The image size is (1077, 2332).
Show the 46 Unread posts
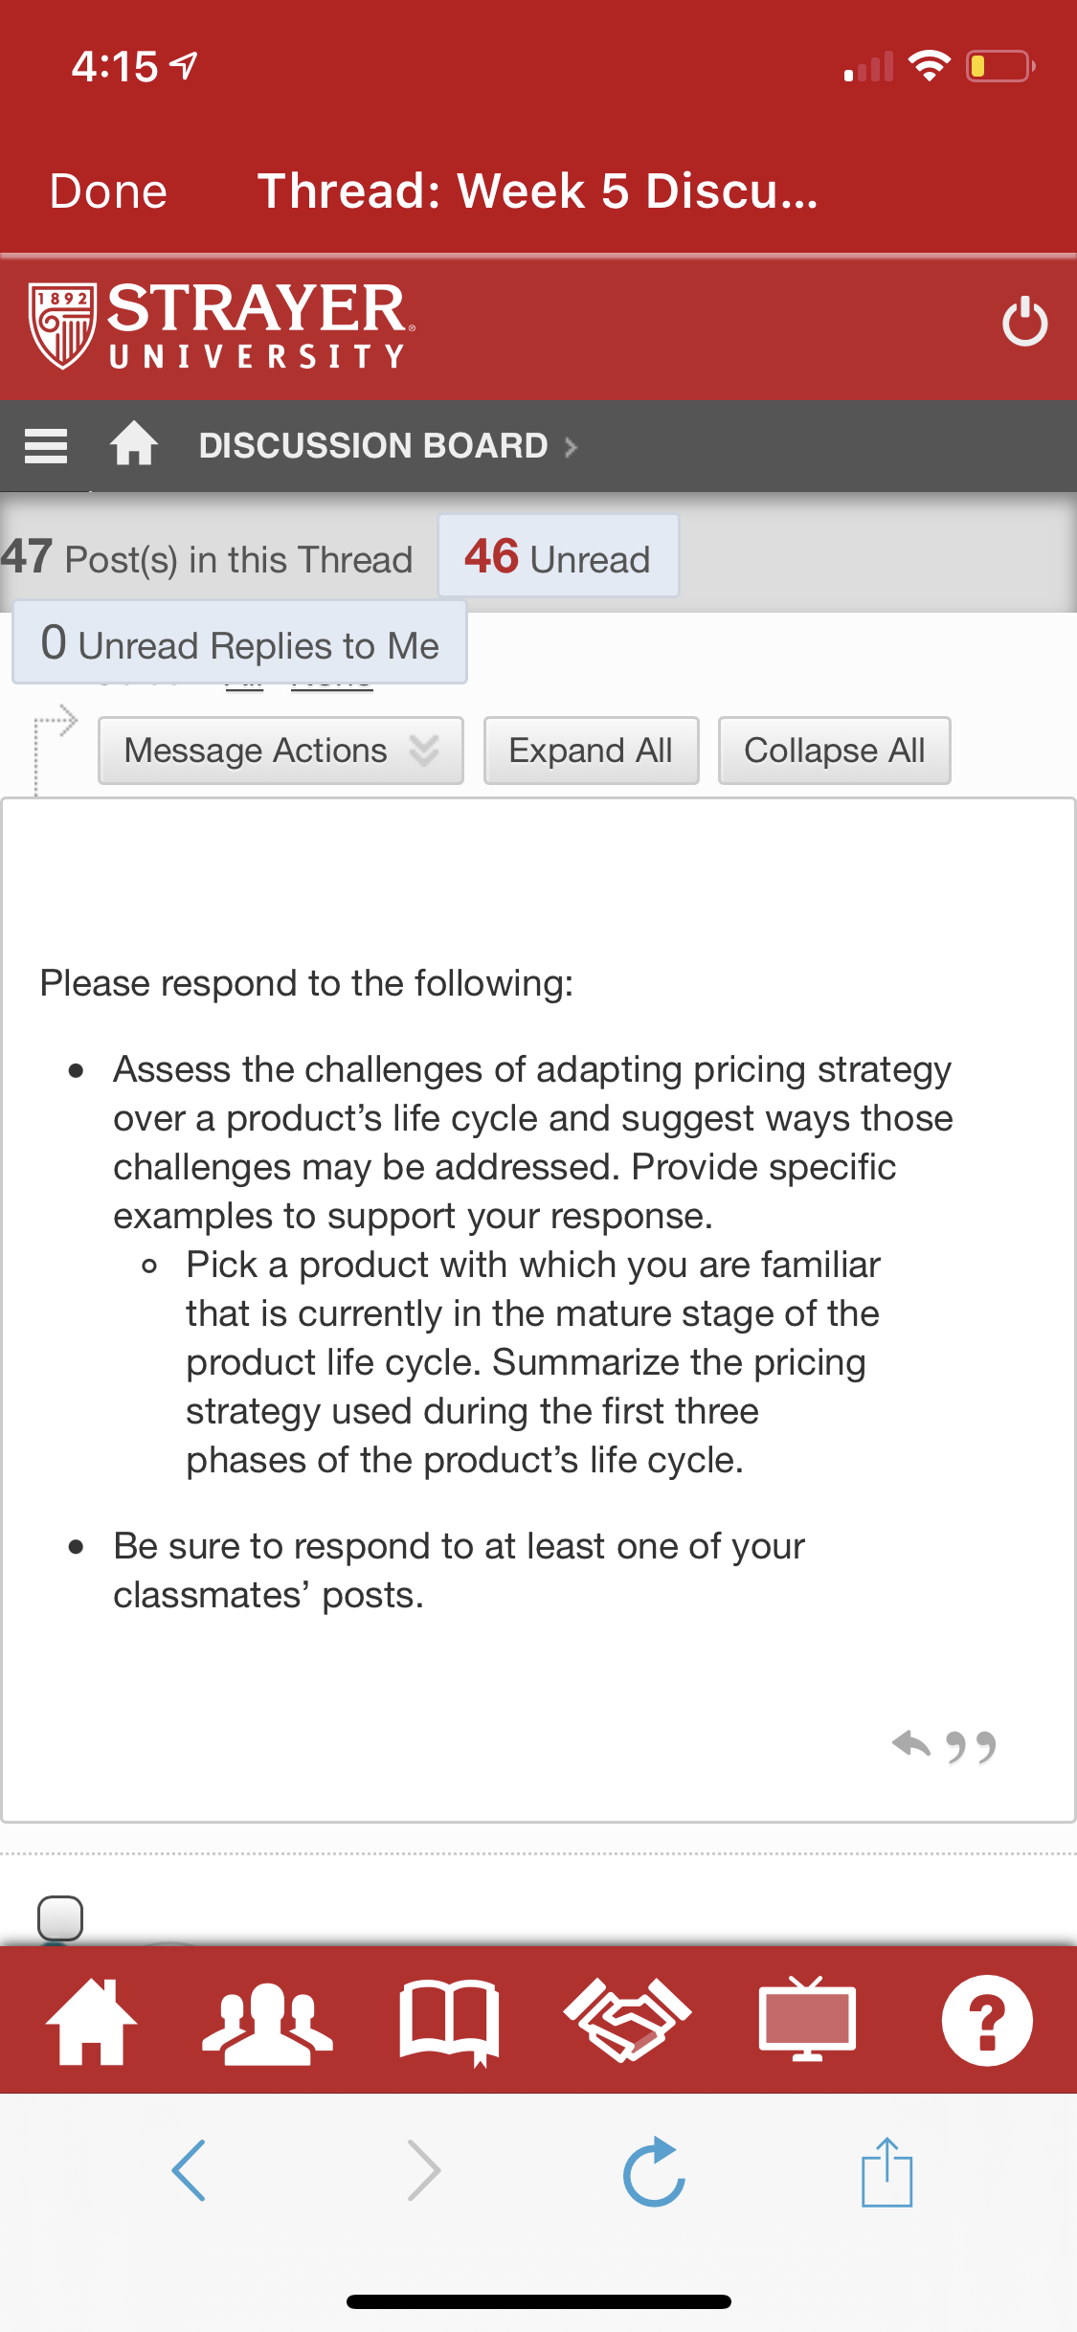point(558,556)
